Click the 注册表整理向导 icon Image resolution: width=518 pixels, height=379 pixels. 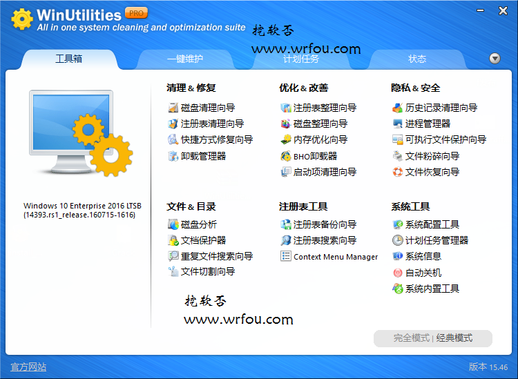[x=286, y=108]
